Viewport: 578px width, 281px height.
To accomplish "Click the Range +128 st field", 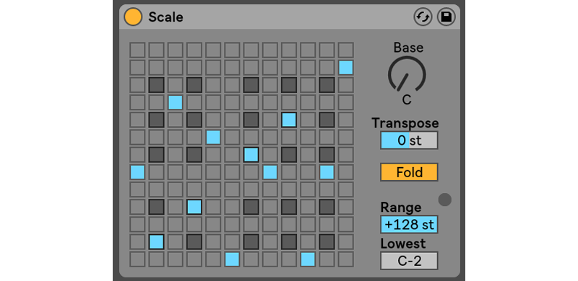I will [x=409, y=224].
